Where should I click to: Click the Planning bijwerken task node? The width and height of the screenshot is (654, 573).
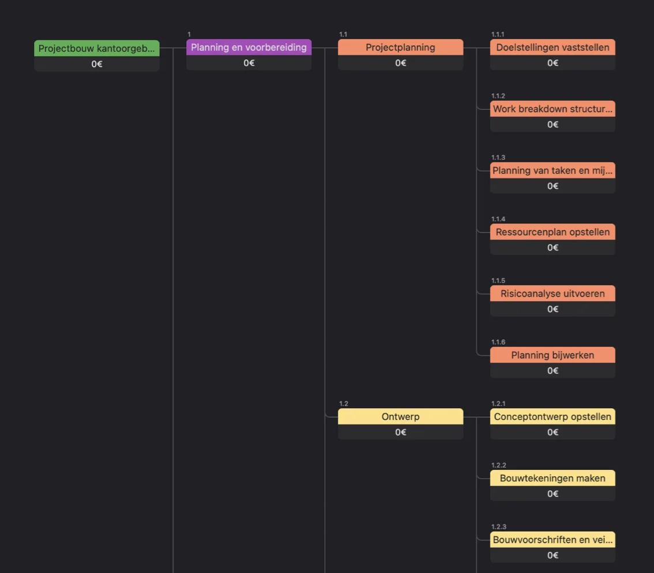(x=552, y=355)
